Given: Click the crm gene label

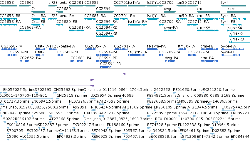Looking at the screenshot, I should 200,9.
